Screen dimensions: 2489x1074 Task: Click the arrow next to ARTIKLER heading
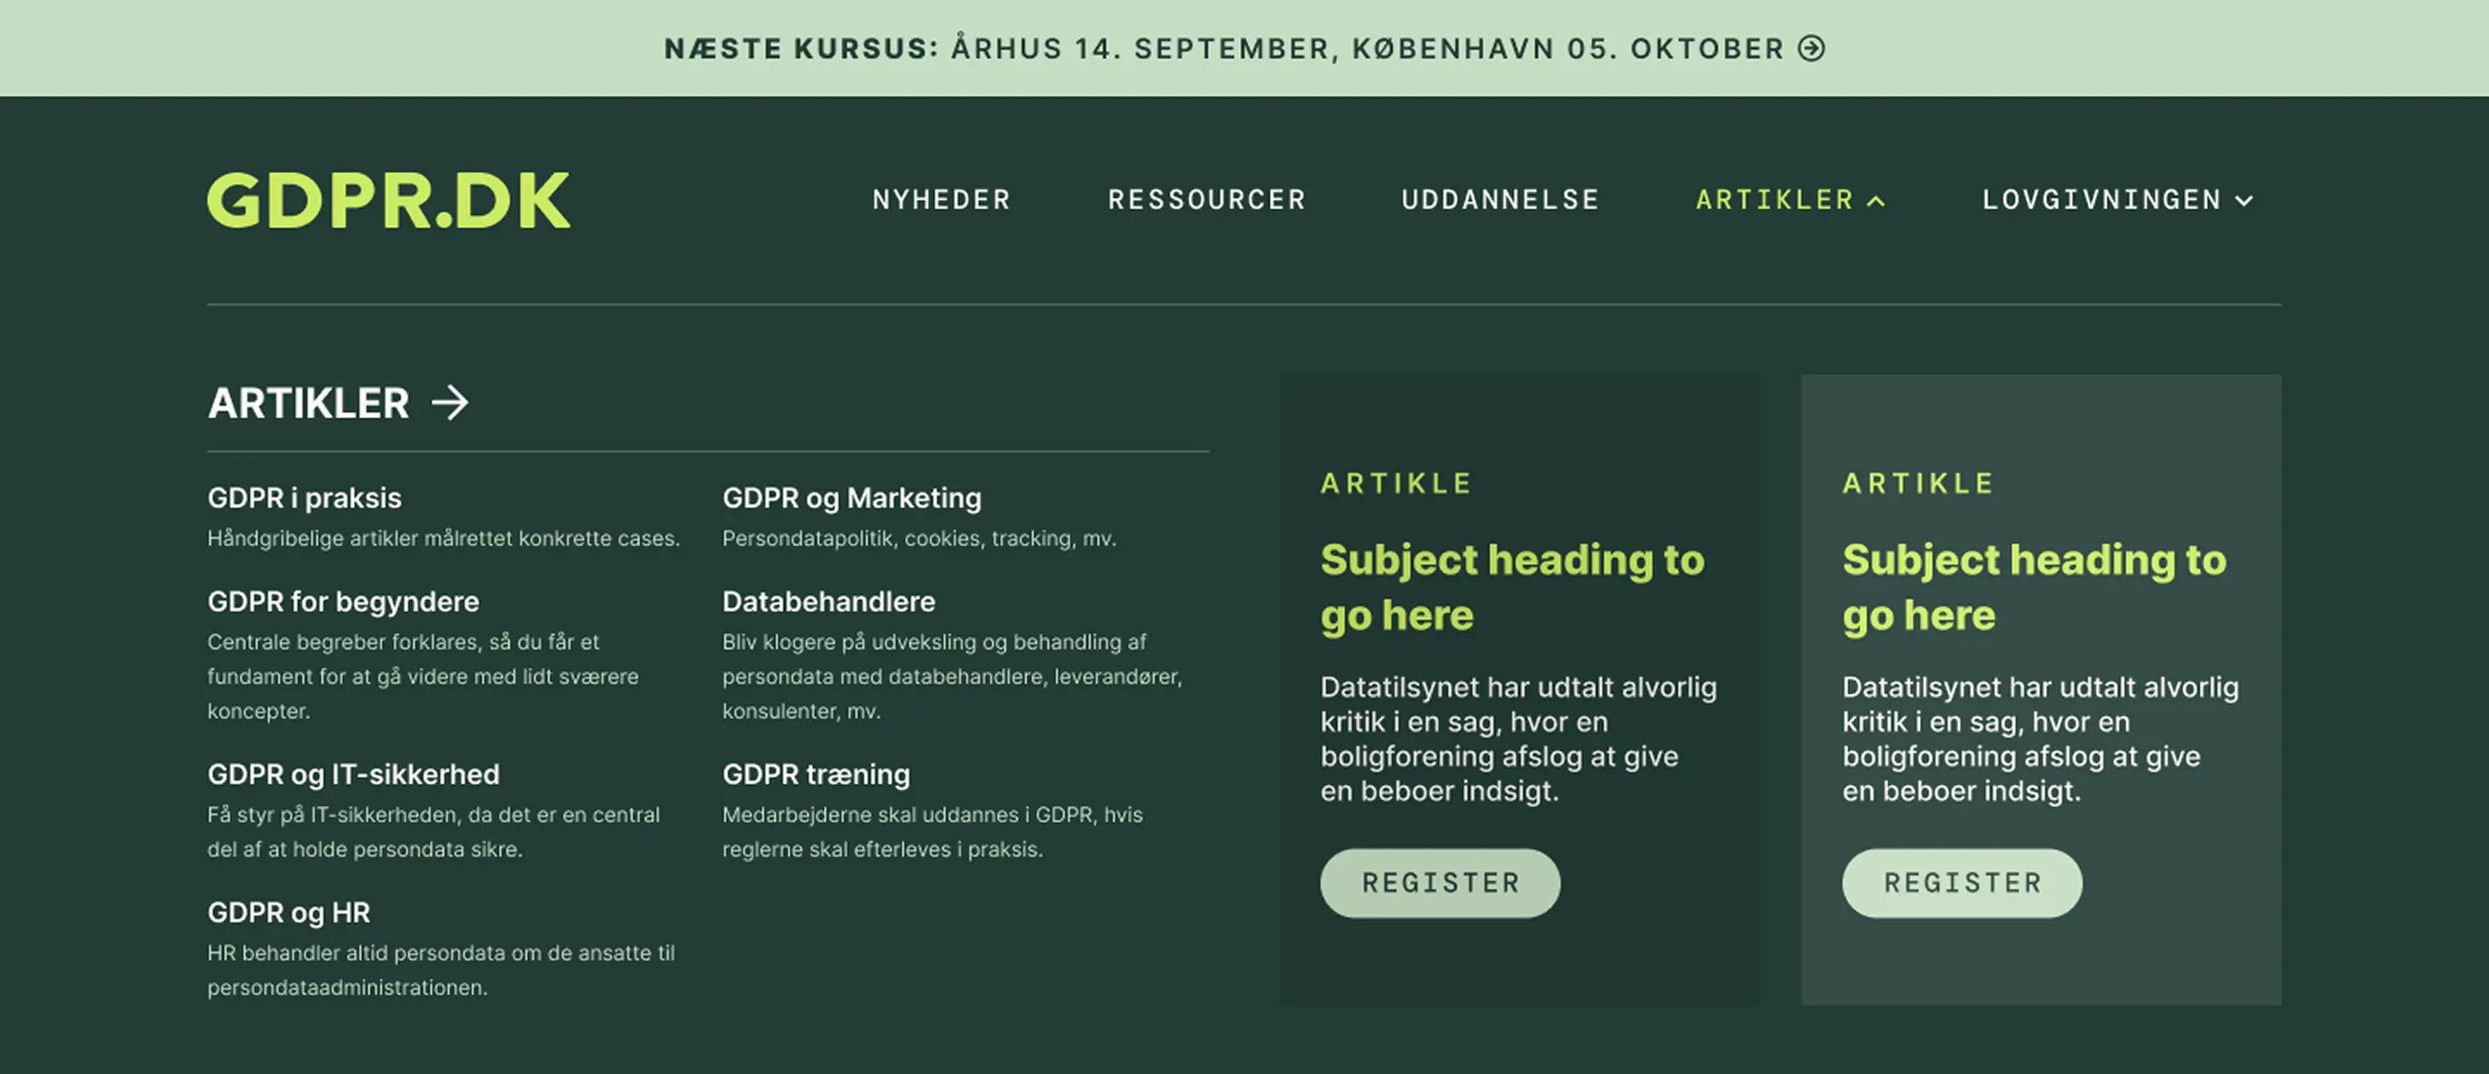click(x=451, y=402)
